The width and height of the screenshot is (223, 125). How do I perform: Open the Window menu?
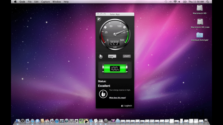point(57,2)
